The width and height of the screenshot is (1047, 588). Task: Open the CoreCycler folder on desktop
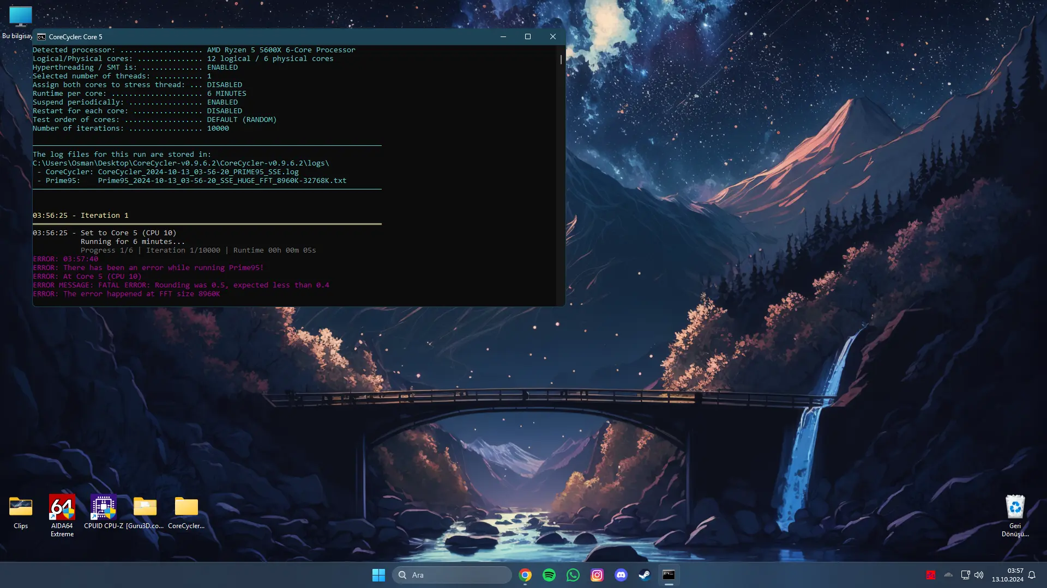pos(186,512)
